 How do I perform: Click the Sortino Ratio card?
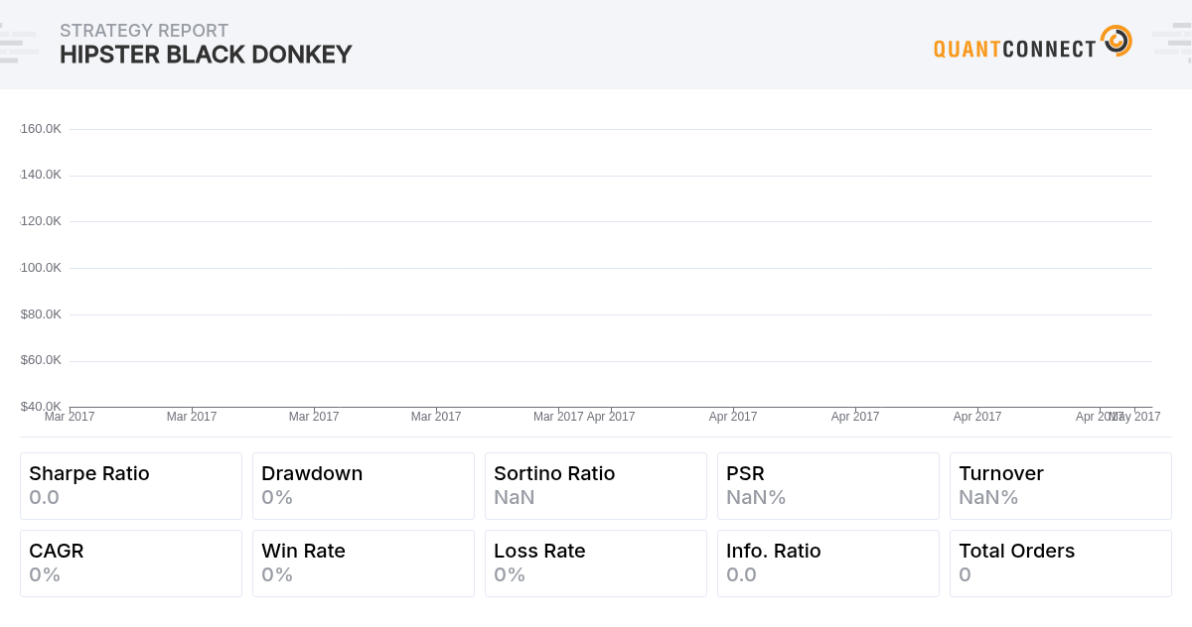coord(596,486)
